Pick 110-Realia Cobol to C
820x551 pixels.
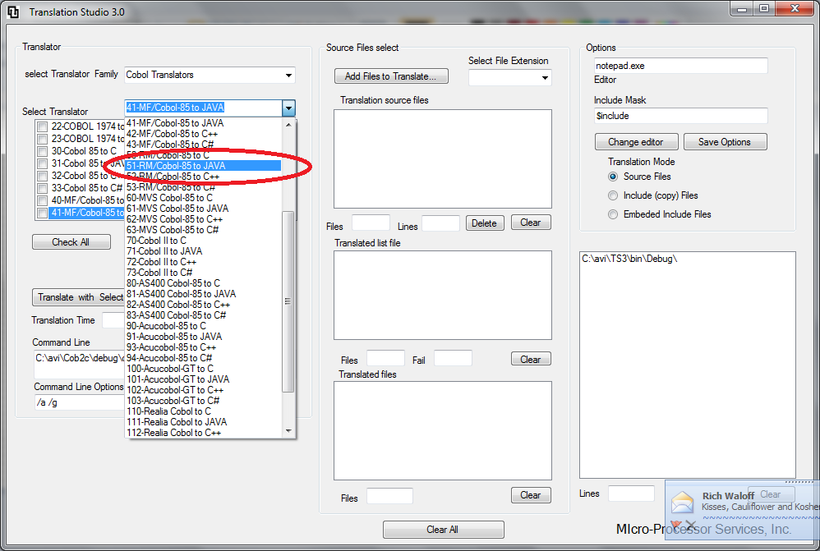coord(204,411)
